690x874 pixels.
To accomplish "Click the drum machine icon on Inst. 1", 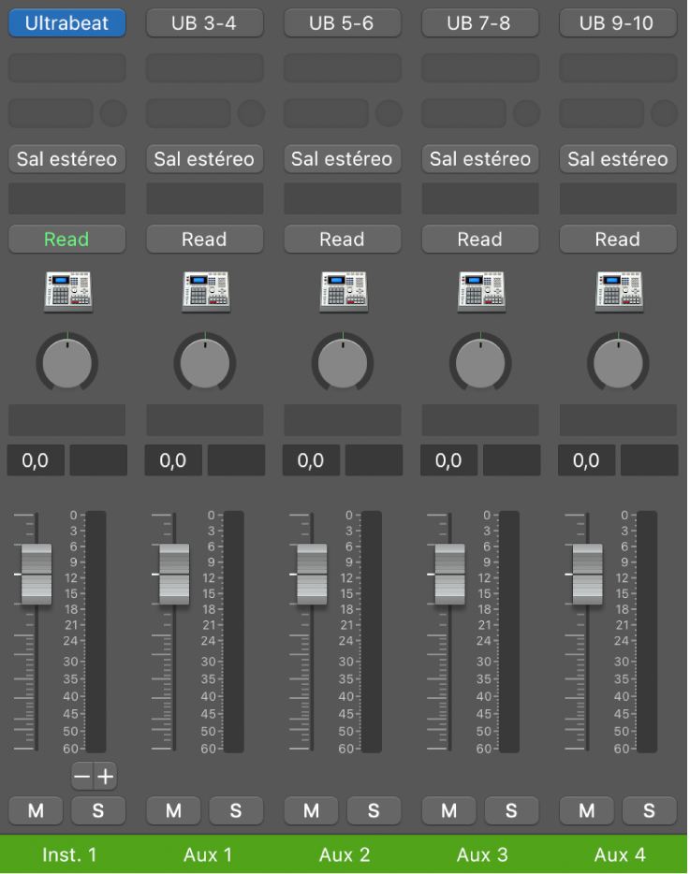I will click(68, 291).
